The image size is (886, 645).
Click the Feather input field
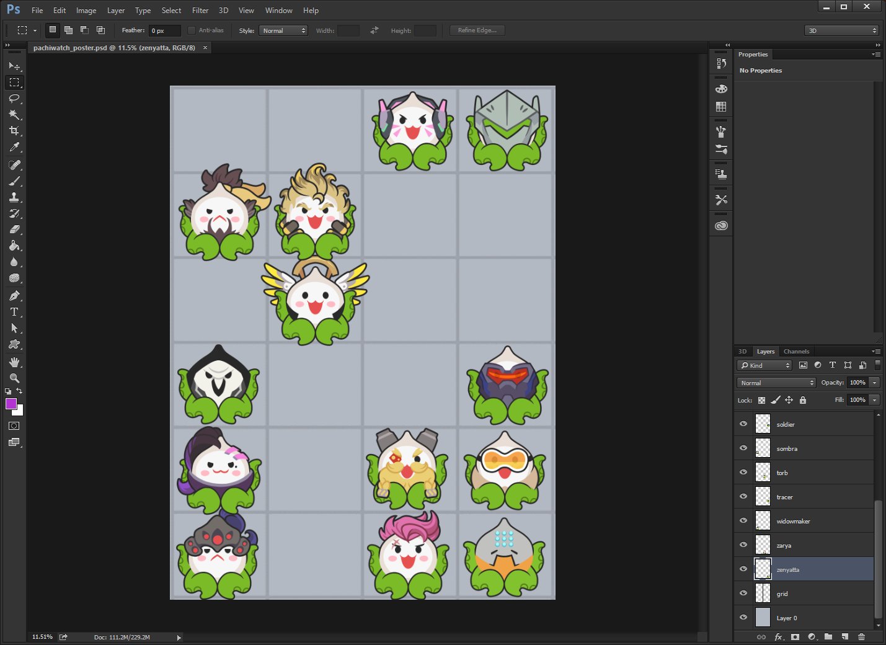coord(165,30)
